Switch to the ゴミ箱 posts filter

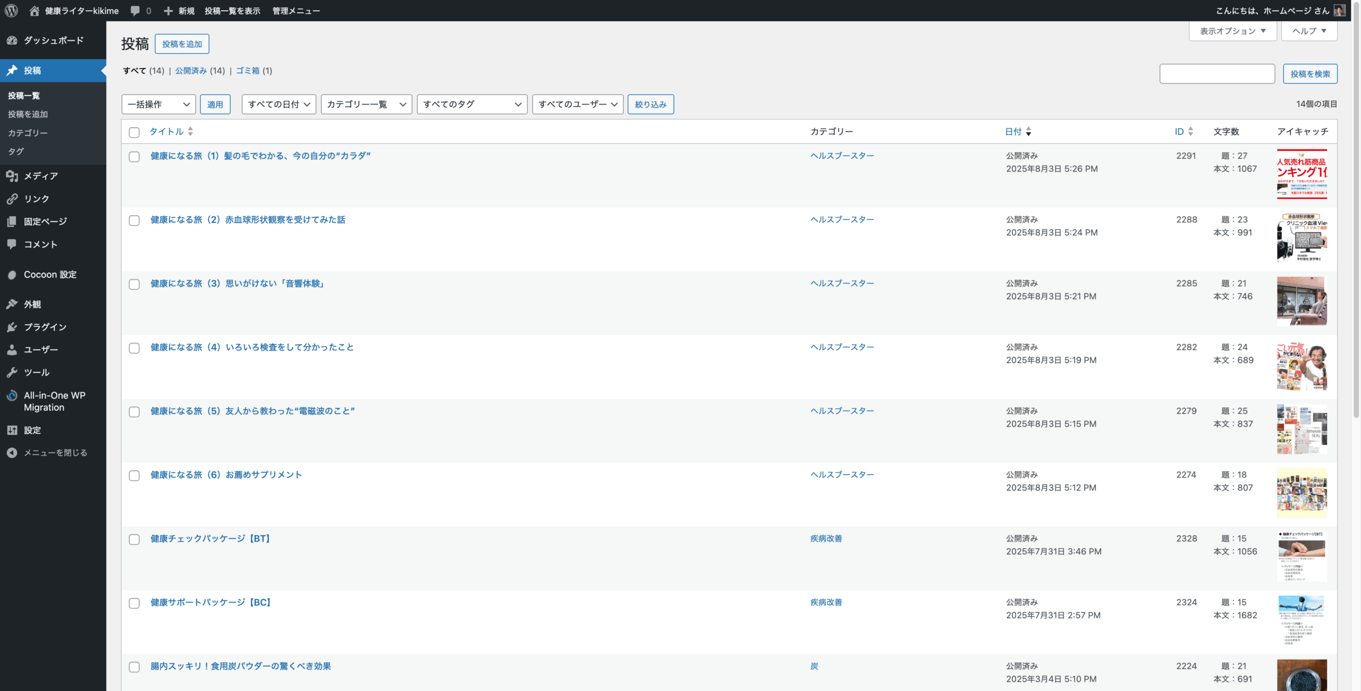(x=248, y=71)
